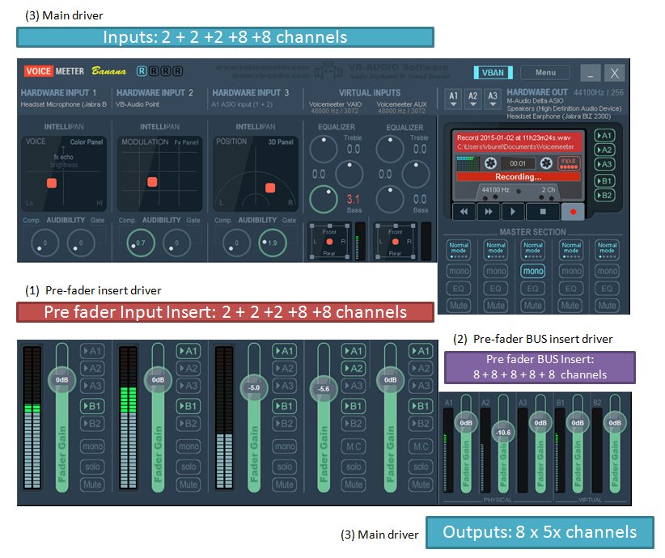Click the -5.6 fader knob on the Voicemeeter VAIO strip
The width and height of the screenshot is (665, 558).
[324, 388]
